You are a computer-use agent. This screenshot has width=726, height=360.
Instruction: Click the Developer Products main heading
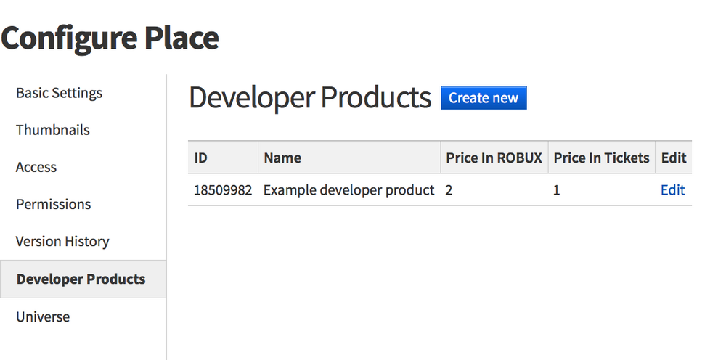coord(310,98)
